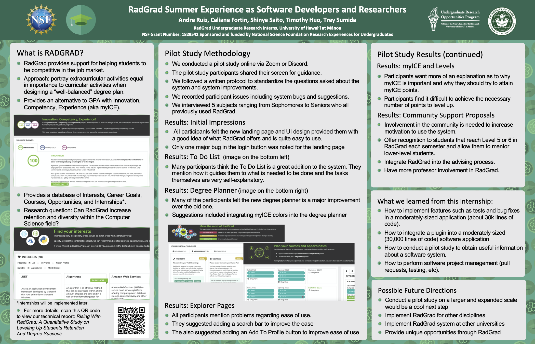
Task: Click the 'Results: To Do List' heading
Action: [192, 157]
